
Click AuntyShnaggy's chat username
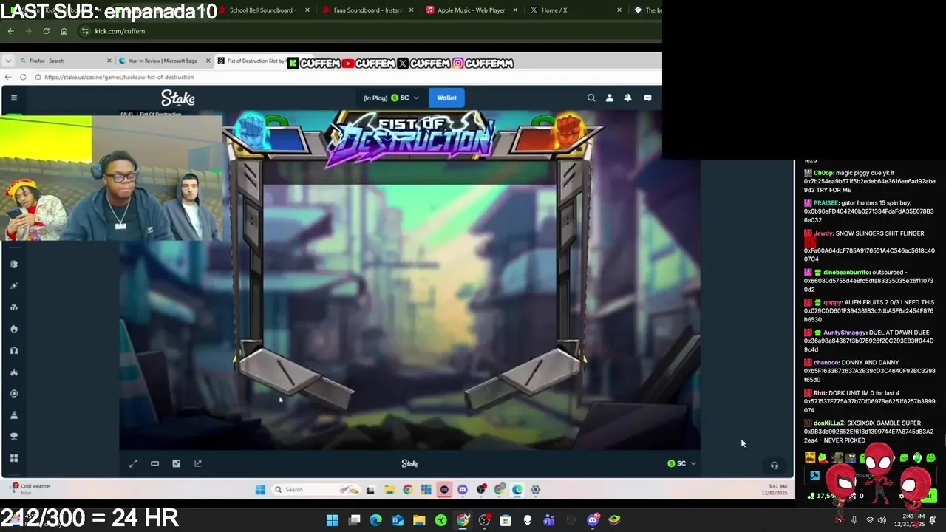845,332
